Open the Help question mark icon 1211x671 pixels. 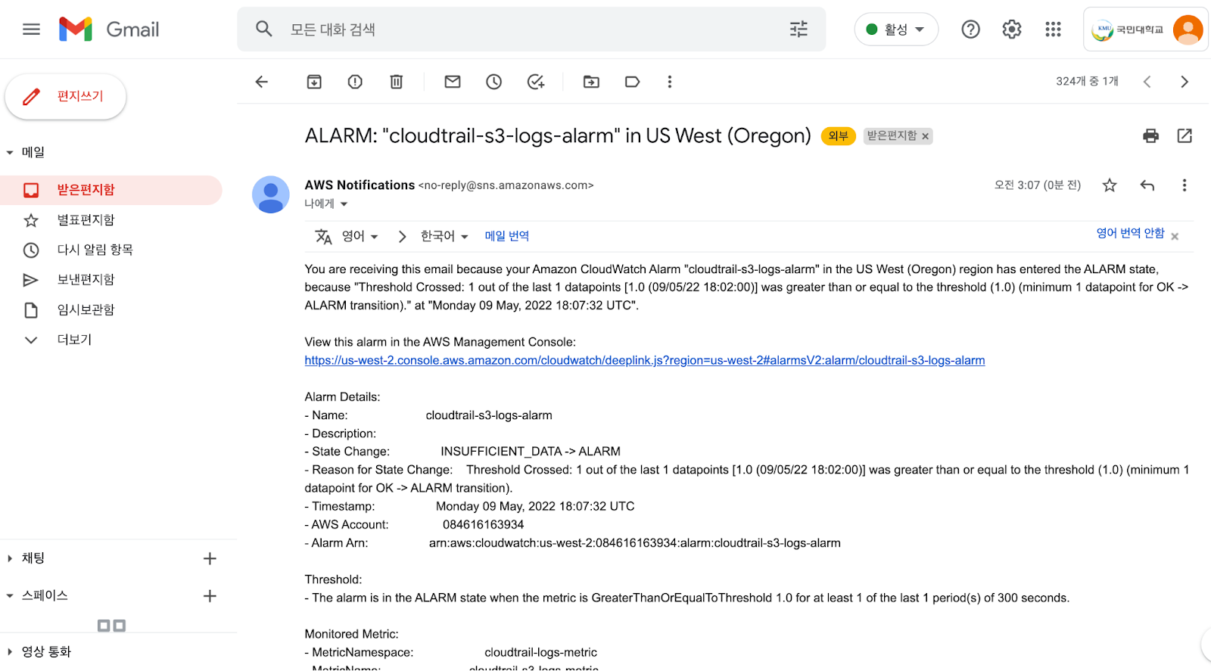click(x=970, y=30)
